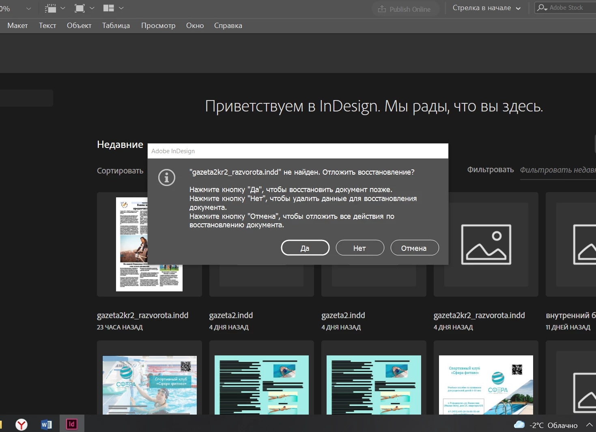Open the Текст menu
The image size is (596, 432).
click(x=47, y=26)
